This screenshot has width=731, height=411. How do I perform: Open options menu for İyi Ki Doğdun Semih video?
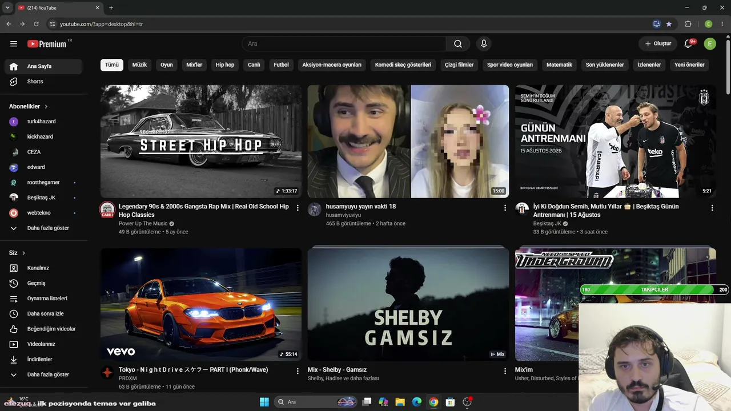[x=712, y=208]
